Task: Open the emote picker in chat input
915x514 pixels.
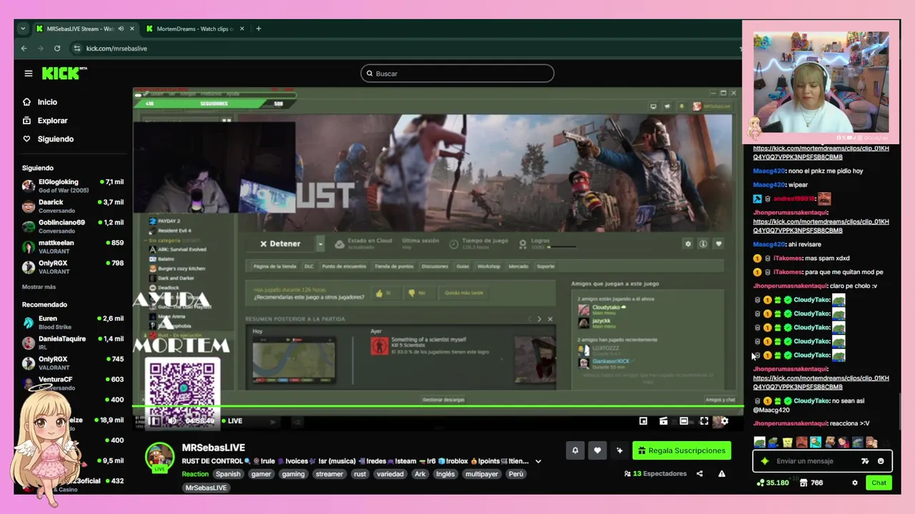Action: [881, 461]
